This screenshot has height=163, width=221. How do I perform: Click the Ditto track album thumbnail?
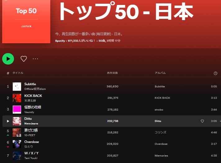pos(17,121)
